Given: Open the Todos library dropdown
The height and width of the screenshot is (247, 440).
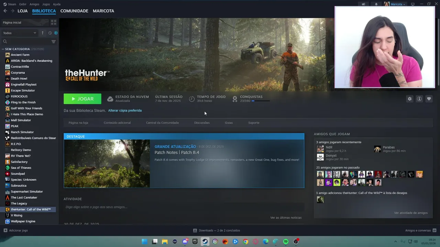Looking at the screenshot, I should [20, 33].
